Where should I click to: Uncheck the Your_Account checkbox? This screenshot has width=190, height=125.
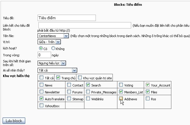148,84
